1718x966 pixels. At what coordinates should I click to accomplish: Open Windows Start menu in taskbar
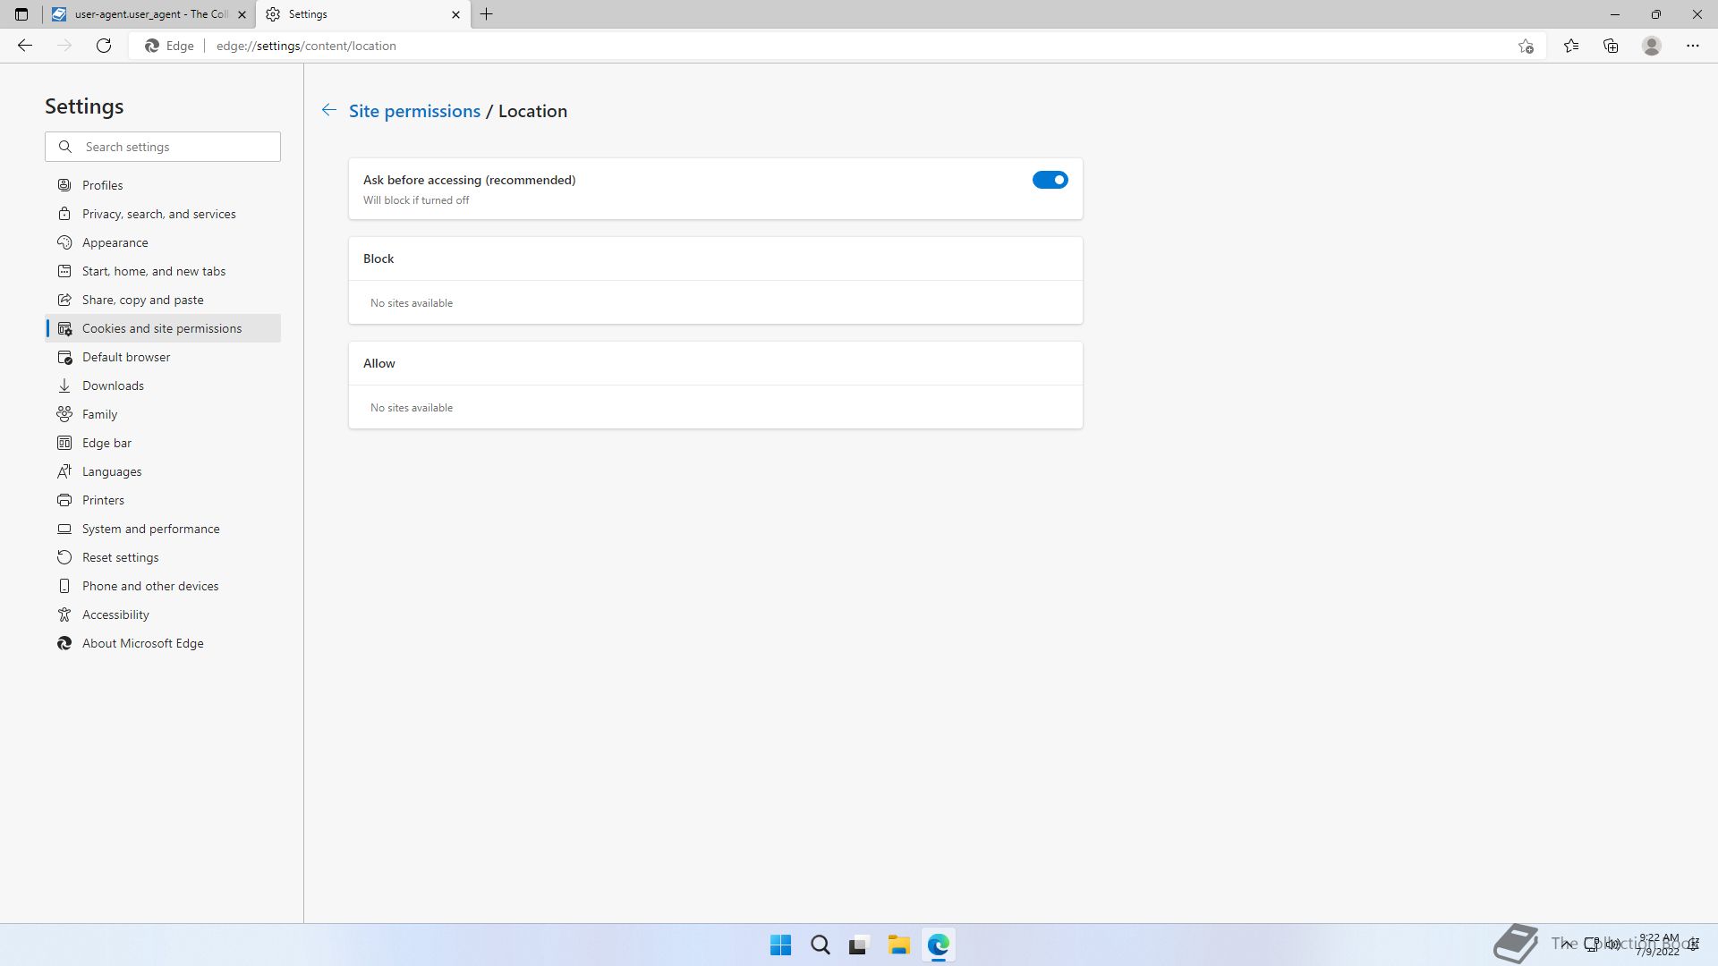click(x=780, y=945)
